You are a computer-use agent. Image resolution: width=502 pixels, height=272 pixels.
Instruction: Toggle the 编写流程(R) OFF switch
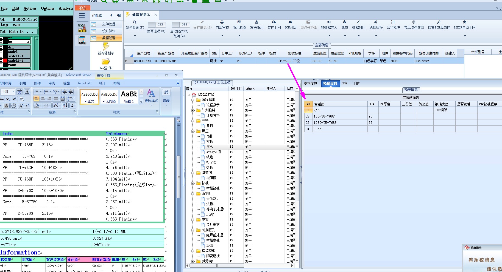(x=156, y=24)
